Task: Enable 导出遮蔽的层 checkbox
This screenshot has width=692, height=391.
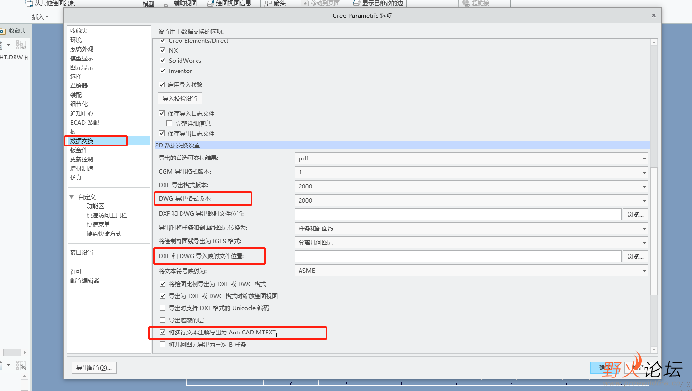Action: pos(163,320)
